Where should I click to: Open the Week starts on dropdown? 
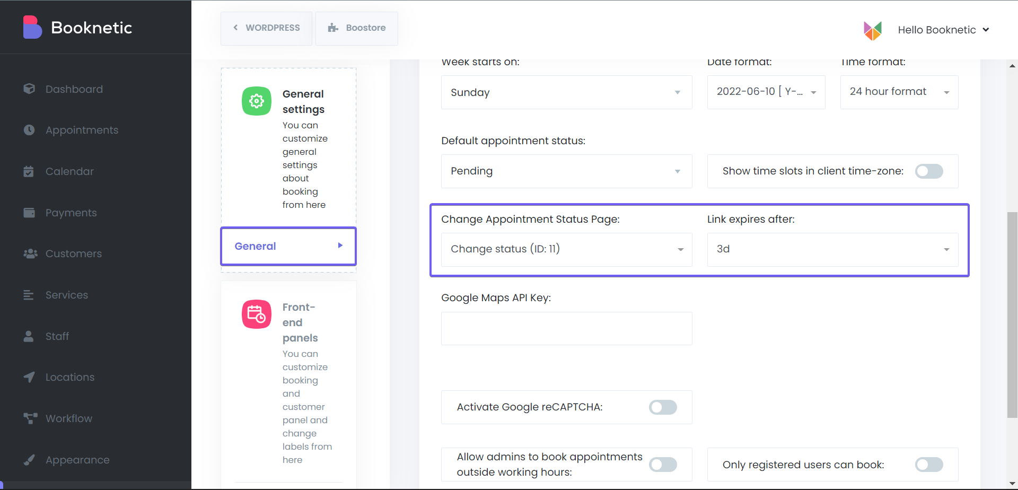[x=566, y=92]
